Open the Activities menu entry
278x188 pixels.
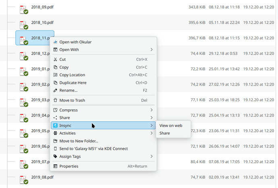pos(67,133)
